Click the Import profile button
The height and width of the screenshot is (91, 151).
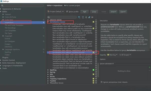[113, 12]
